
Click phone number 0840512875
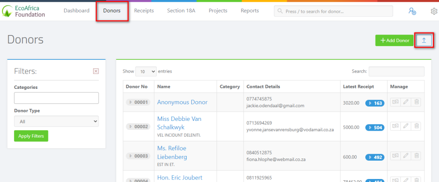click(x=259, y=153)
